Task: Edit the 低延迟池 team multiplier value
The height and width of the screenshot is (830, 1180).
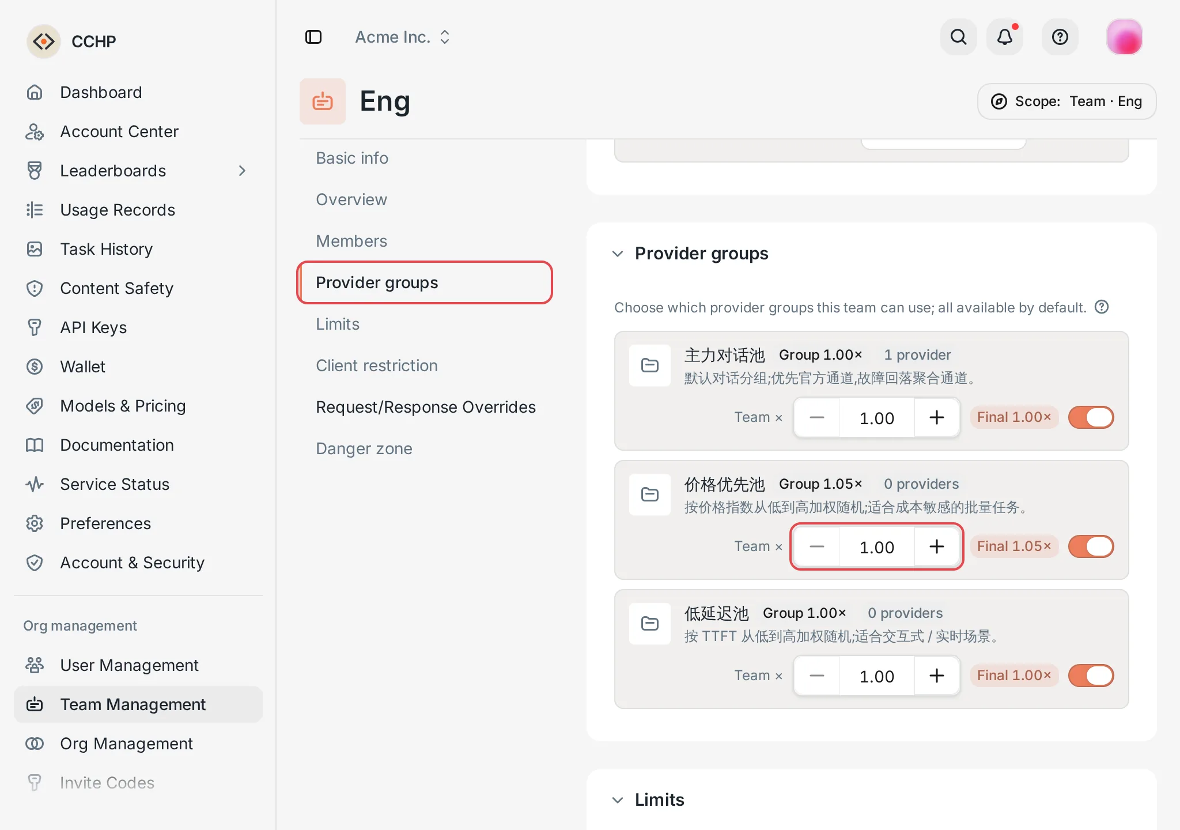Action: click(876, 676)
